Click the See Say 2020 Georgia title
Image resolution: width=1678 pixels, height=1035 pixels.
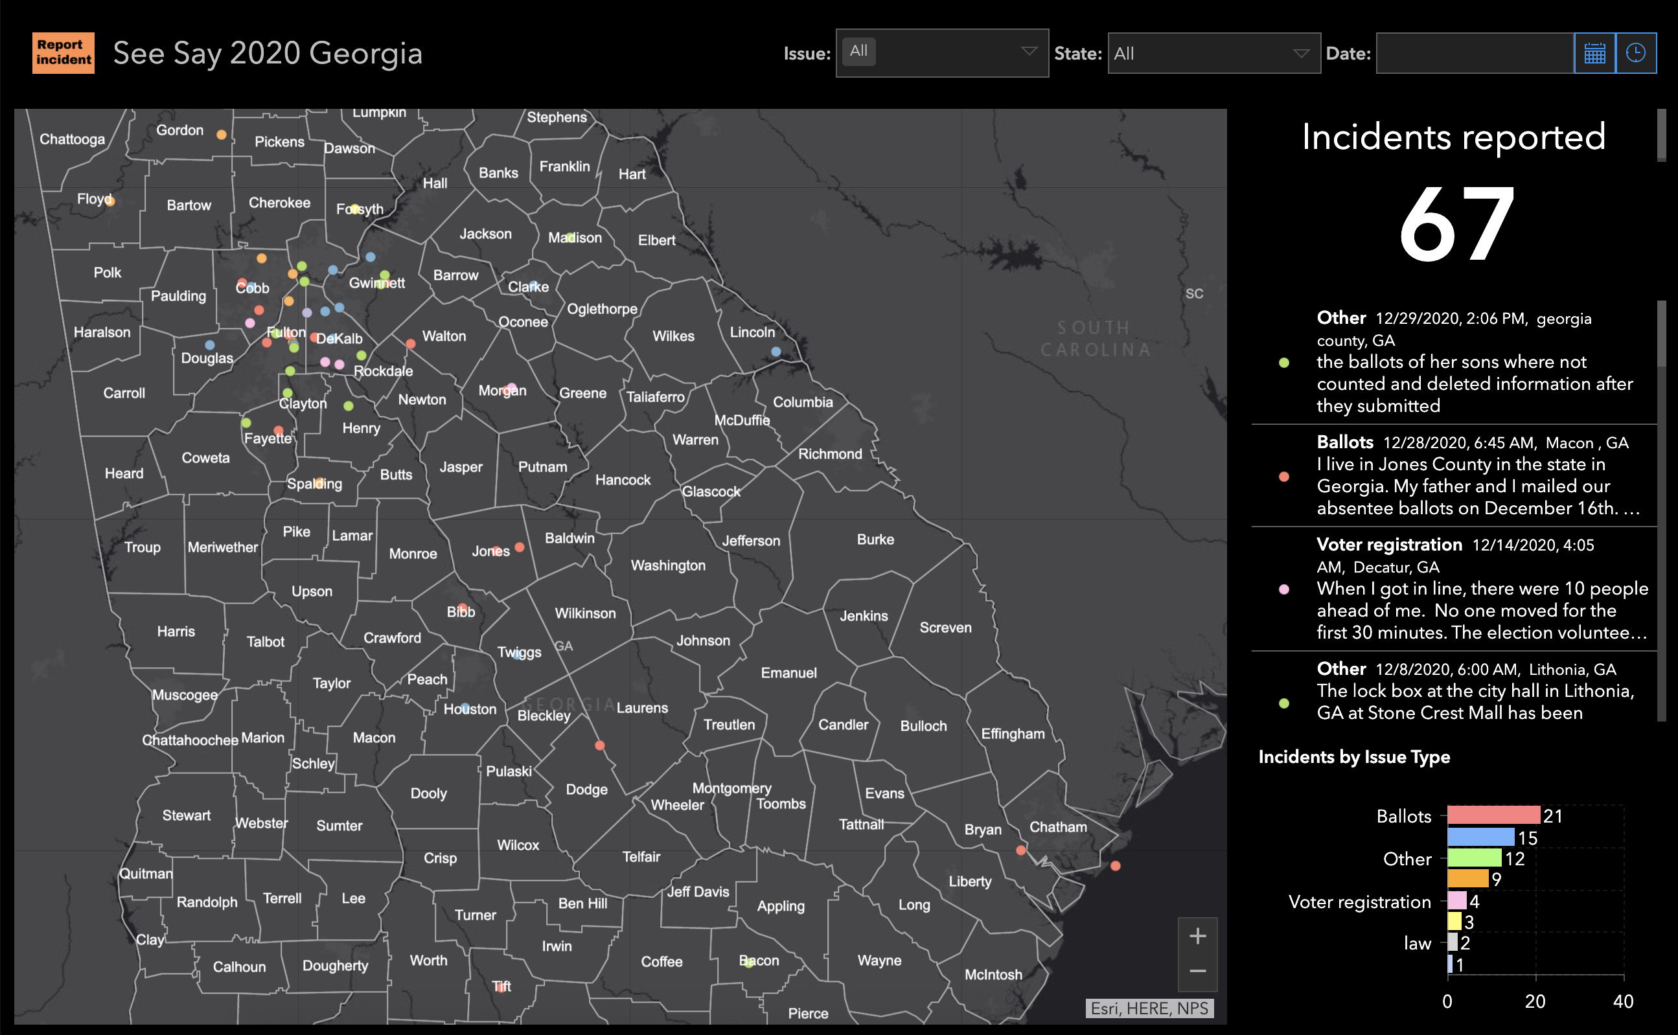(268, 53)
